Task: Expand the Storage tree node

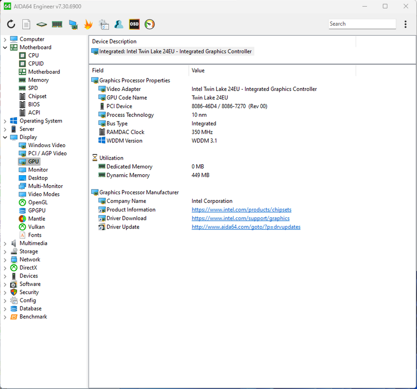Action: click(5, 251)
